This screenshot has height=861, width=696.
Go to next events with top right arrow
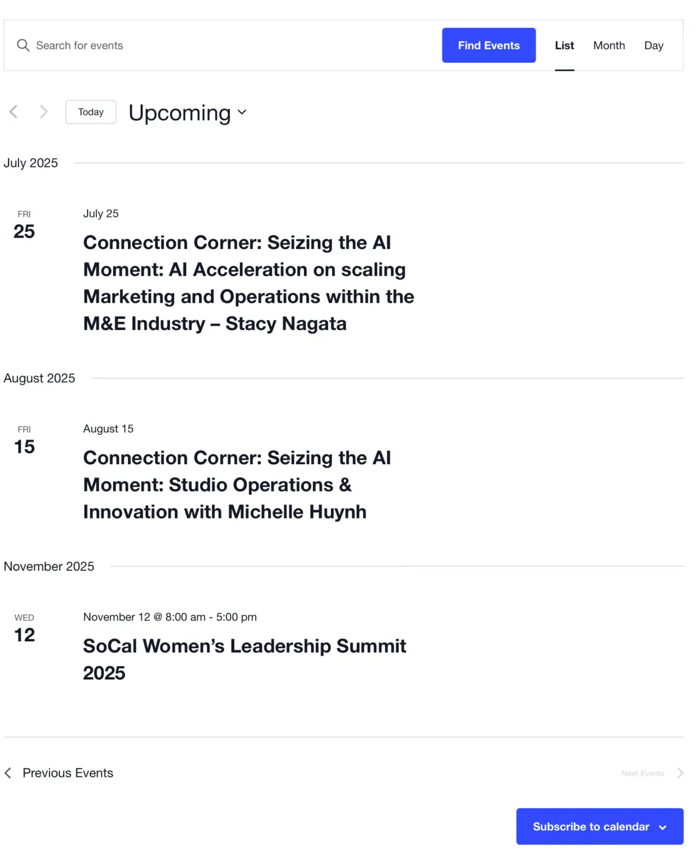[x=44, y=112]
